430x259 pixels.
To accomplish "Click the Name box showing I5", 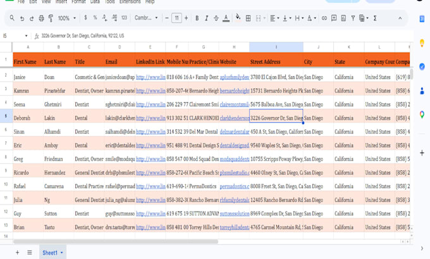I will [x=15, y=35].
